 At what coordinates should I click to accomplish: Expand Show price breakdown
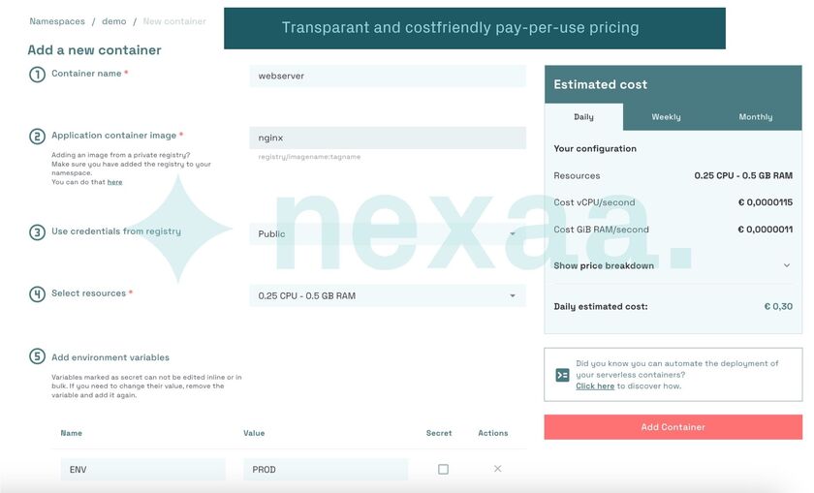(x=673, y=265)
